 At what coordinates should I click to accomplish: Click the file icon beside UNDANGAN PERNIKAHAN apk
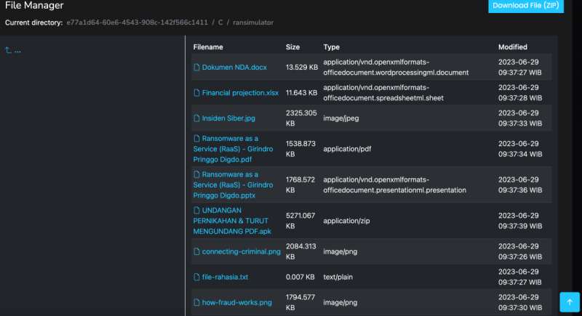click(196, 211)
